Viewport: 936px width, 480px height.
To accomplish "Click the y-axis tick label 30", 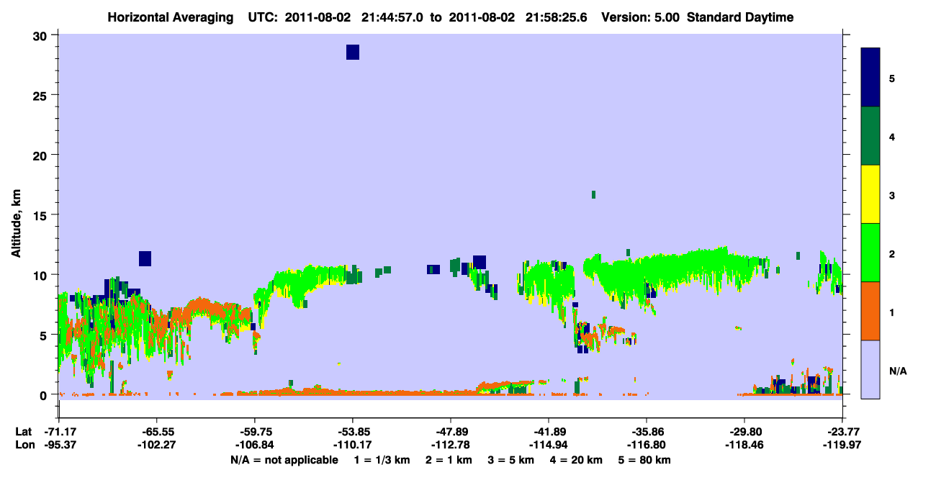I will (42, 35).
